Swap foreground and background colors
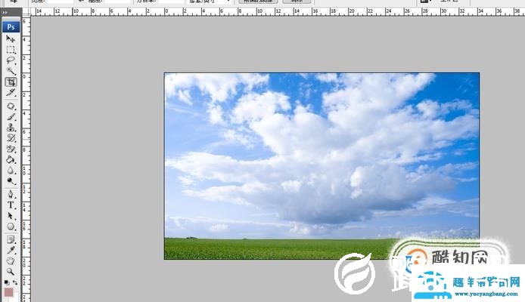 tap(15, 282)
